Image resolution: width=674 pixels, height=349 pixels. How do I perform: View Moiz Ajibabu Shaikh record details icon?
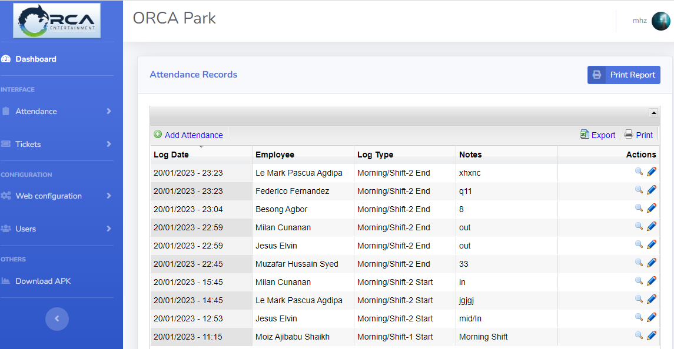(639, 336)
